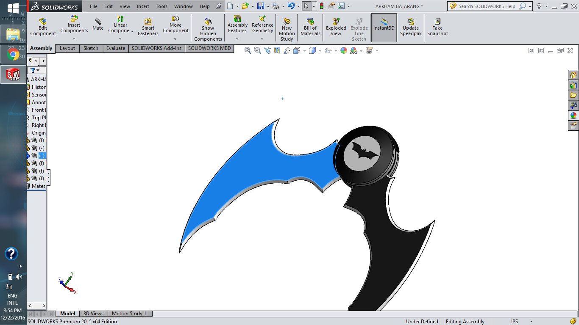Click the Chrome icon in the taskbar
The image size is (579, 325).
click(x=13, y=54)
